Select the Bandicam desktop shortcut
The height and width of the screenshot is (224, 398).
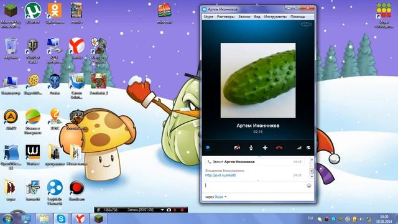pyautogui.click(x=76, y=190)
